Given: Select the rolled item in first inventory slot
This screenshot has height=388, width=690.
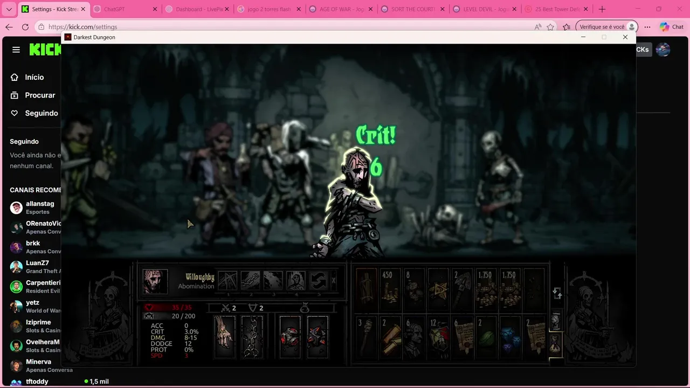Looking at the screenshot, I should [367, 290].
